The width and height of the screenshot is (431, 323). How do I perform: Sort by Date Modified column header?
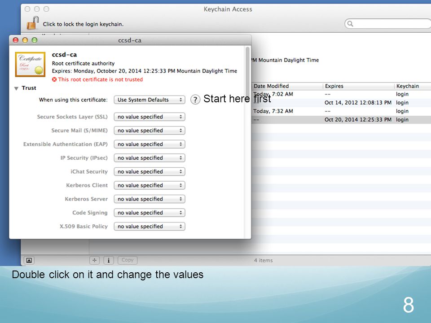287,86
